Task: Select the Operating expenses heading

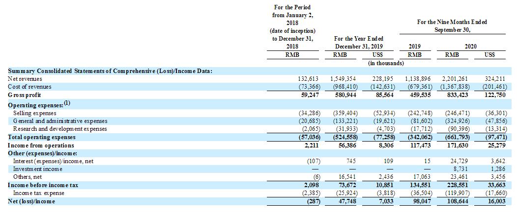Action: pos(39,105)
